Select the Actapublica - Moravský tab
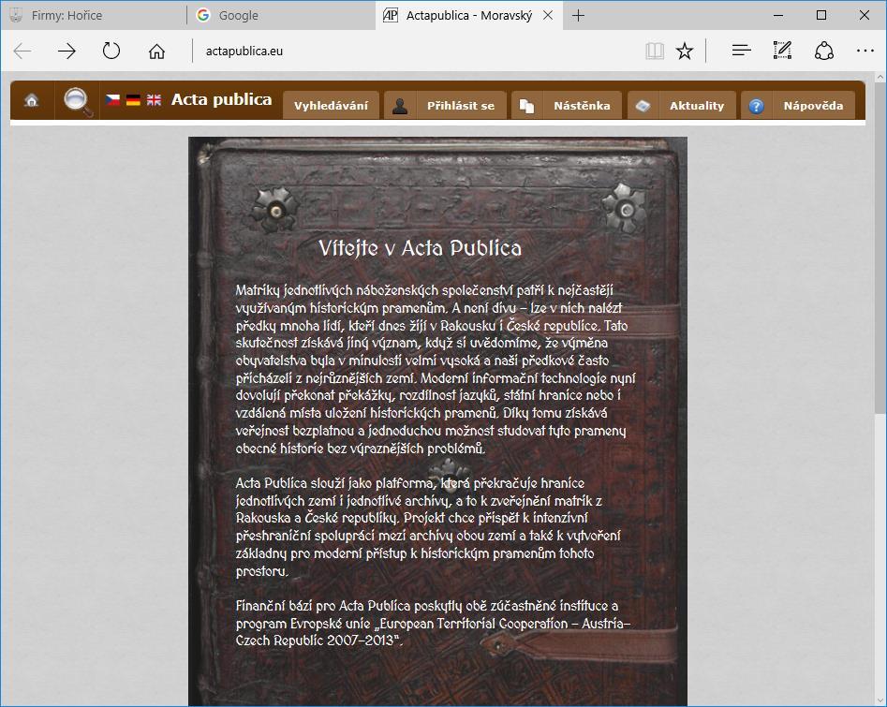Viewport: 887px width, 707px height. [468, 15]
